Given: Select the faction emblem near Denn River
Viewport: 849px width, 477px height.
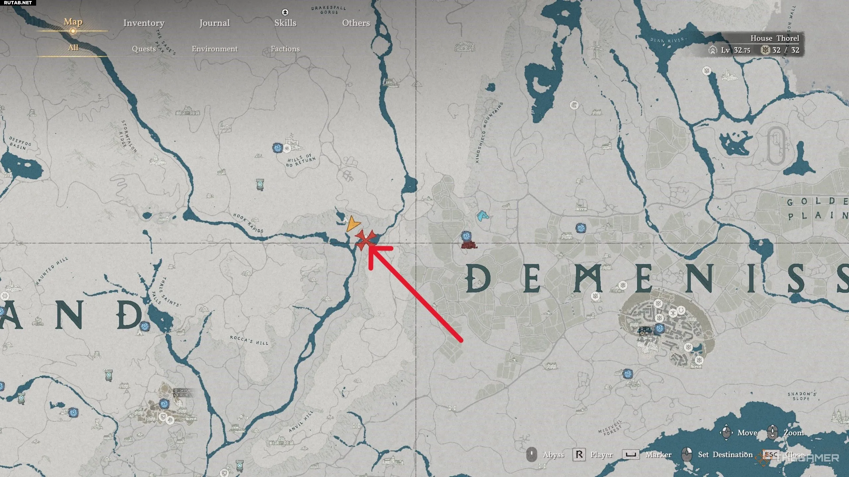Looking at the screenshot, I should pyautogui.click(x=707, y=71).
